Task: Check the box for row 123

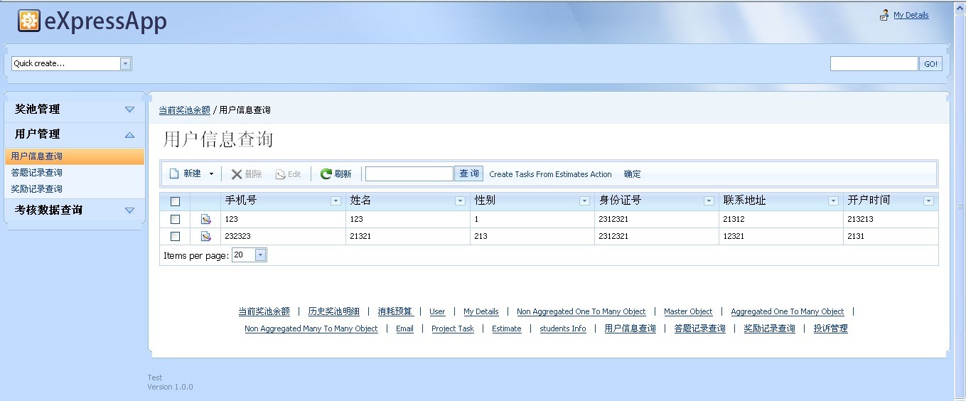Action: pos(176,219)
